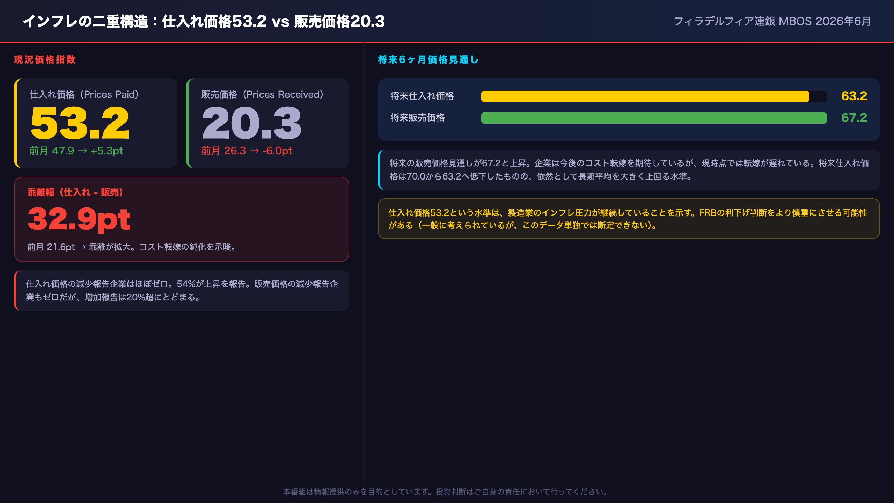894x503 pixels.
Task: Click the disclaimer 本番組は情報提供のみ footer text
Action: click(447, 492)
